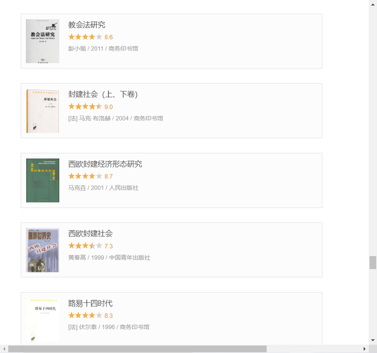Click the text 马克垚 / 2001 / 人民出版社
Image resolution: width=377 pixels, height=353 pixels.
(103, 188)
